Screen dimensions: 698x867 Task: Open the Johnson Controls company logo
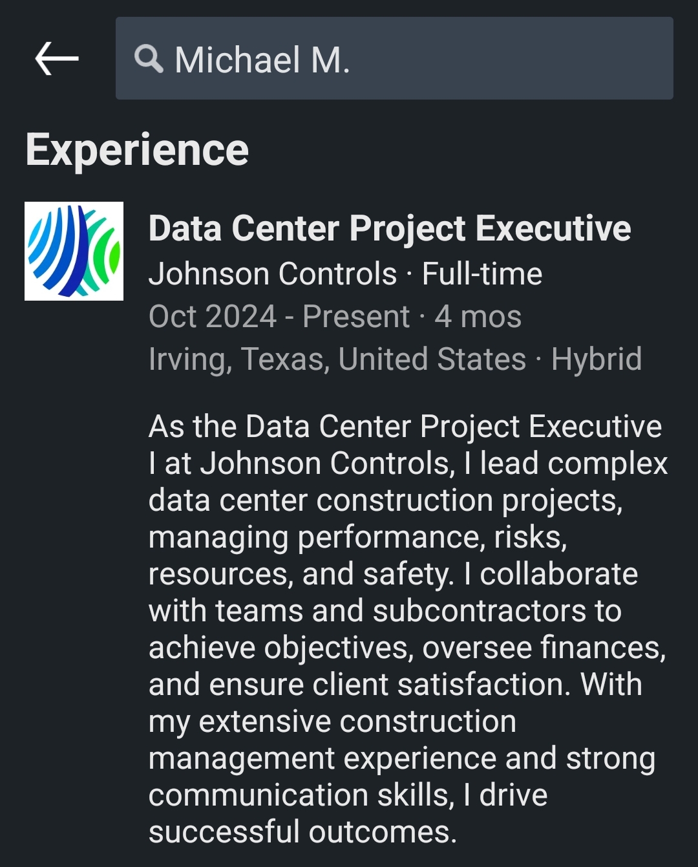pos(74,251)
